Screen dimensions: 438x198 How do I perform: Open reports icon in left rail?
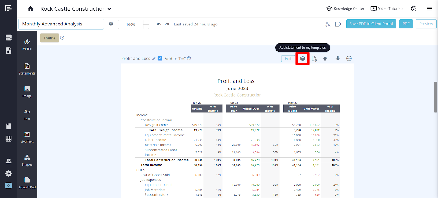[9, 51]
